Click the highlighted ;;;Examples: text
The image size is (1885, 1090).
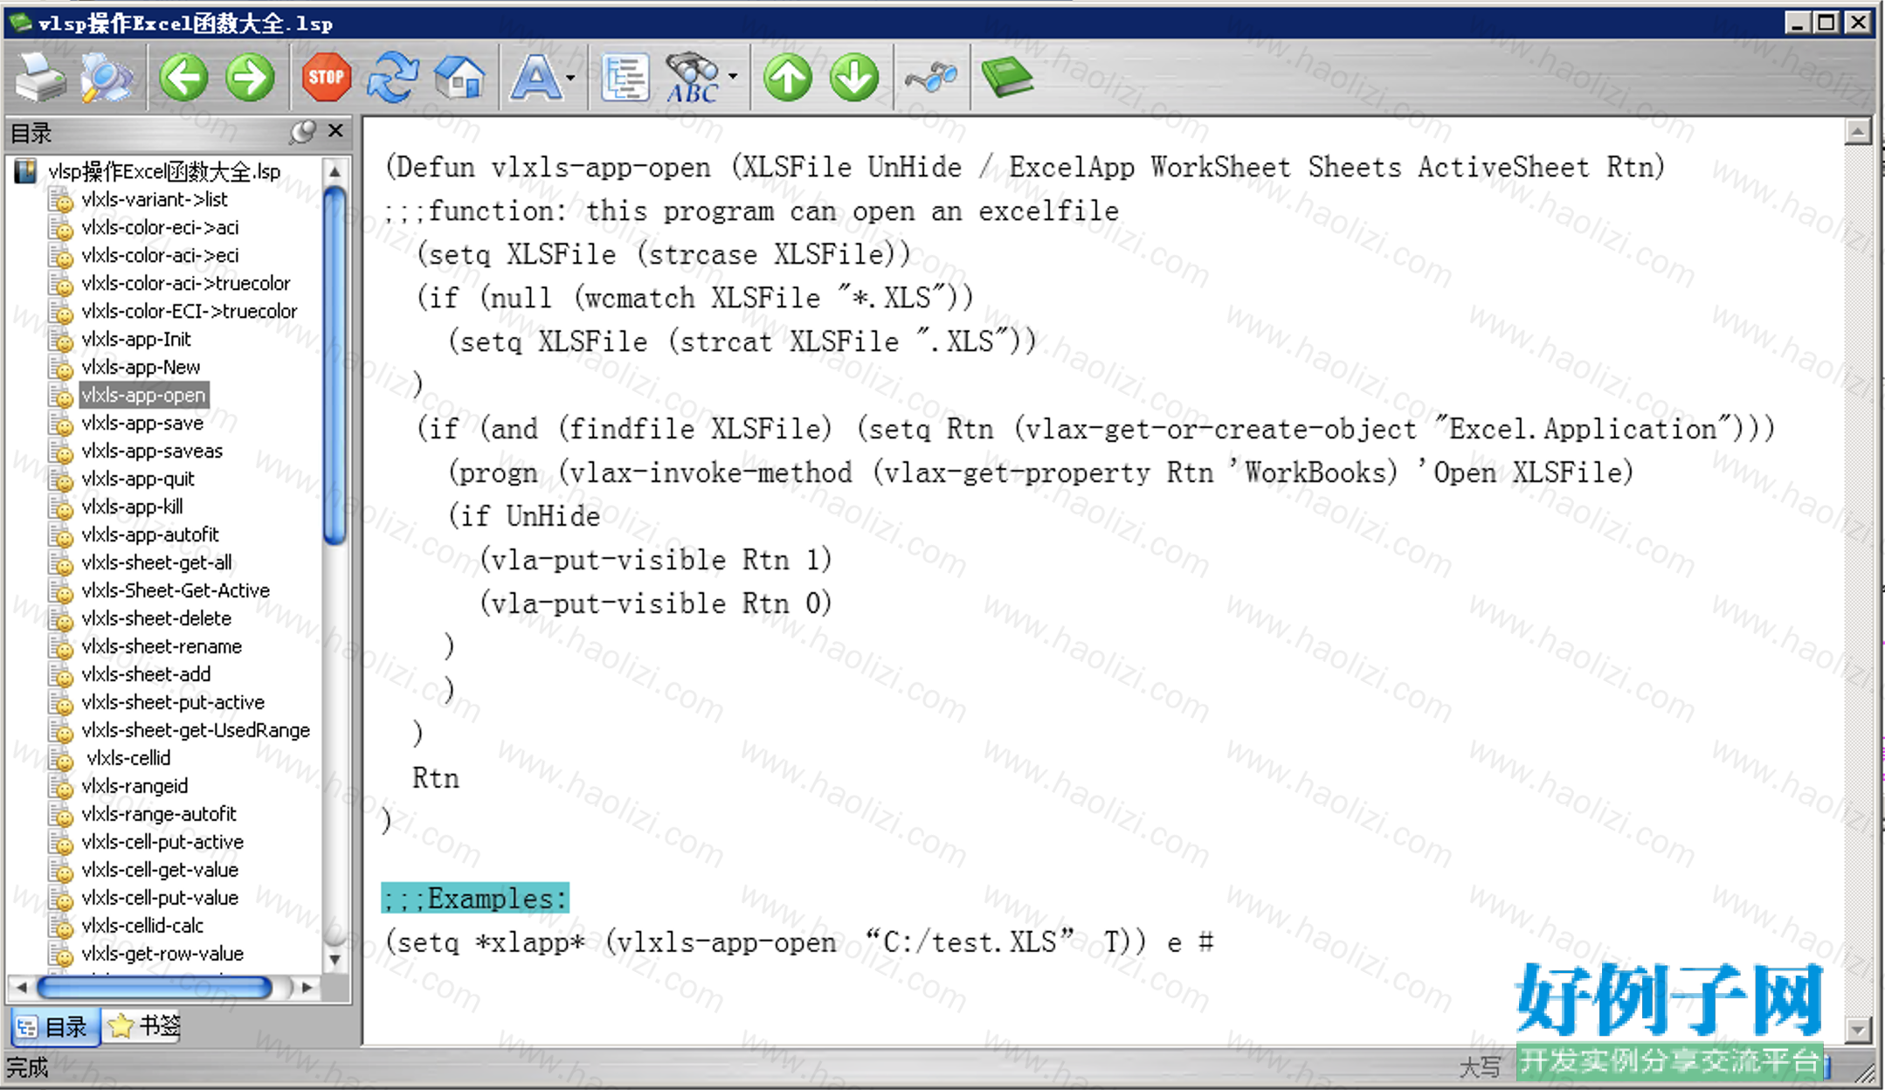[x=475, y=898]
